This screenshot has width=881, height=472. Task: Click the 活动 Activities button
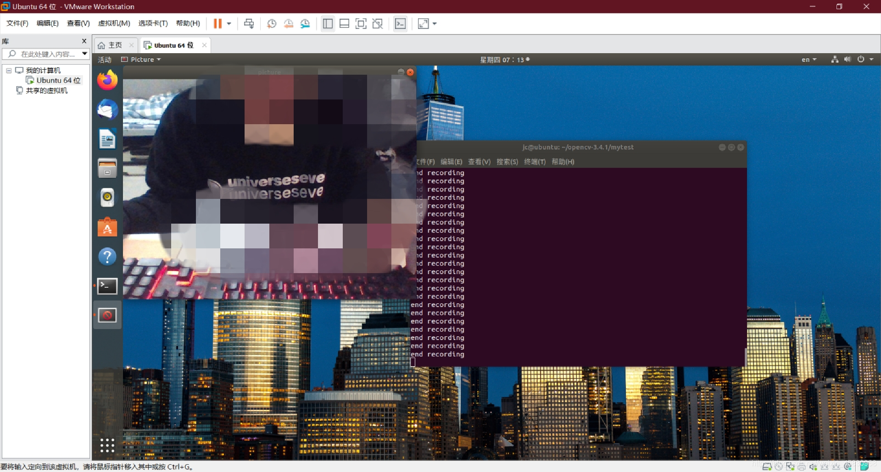click(105, 60)
